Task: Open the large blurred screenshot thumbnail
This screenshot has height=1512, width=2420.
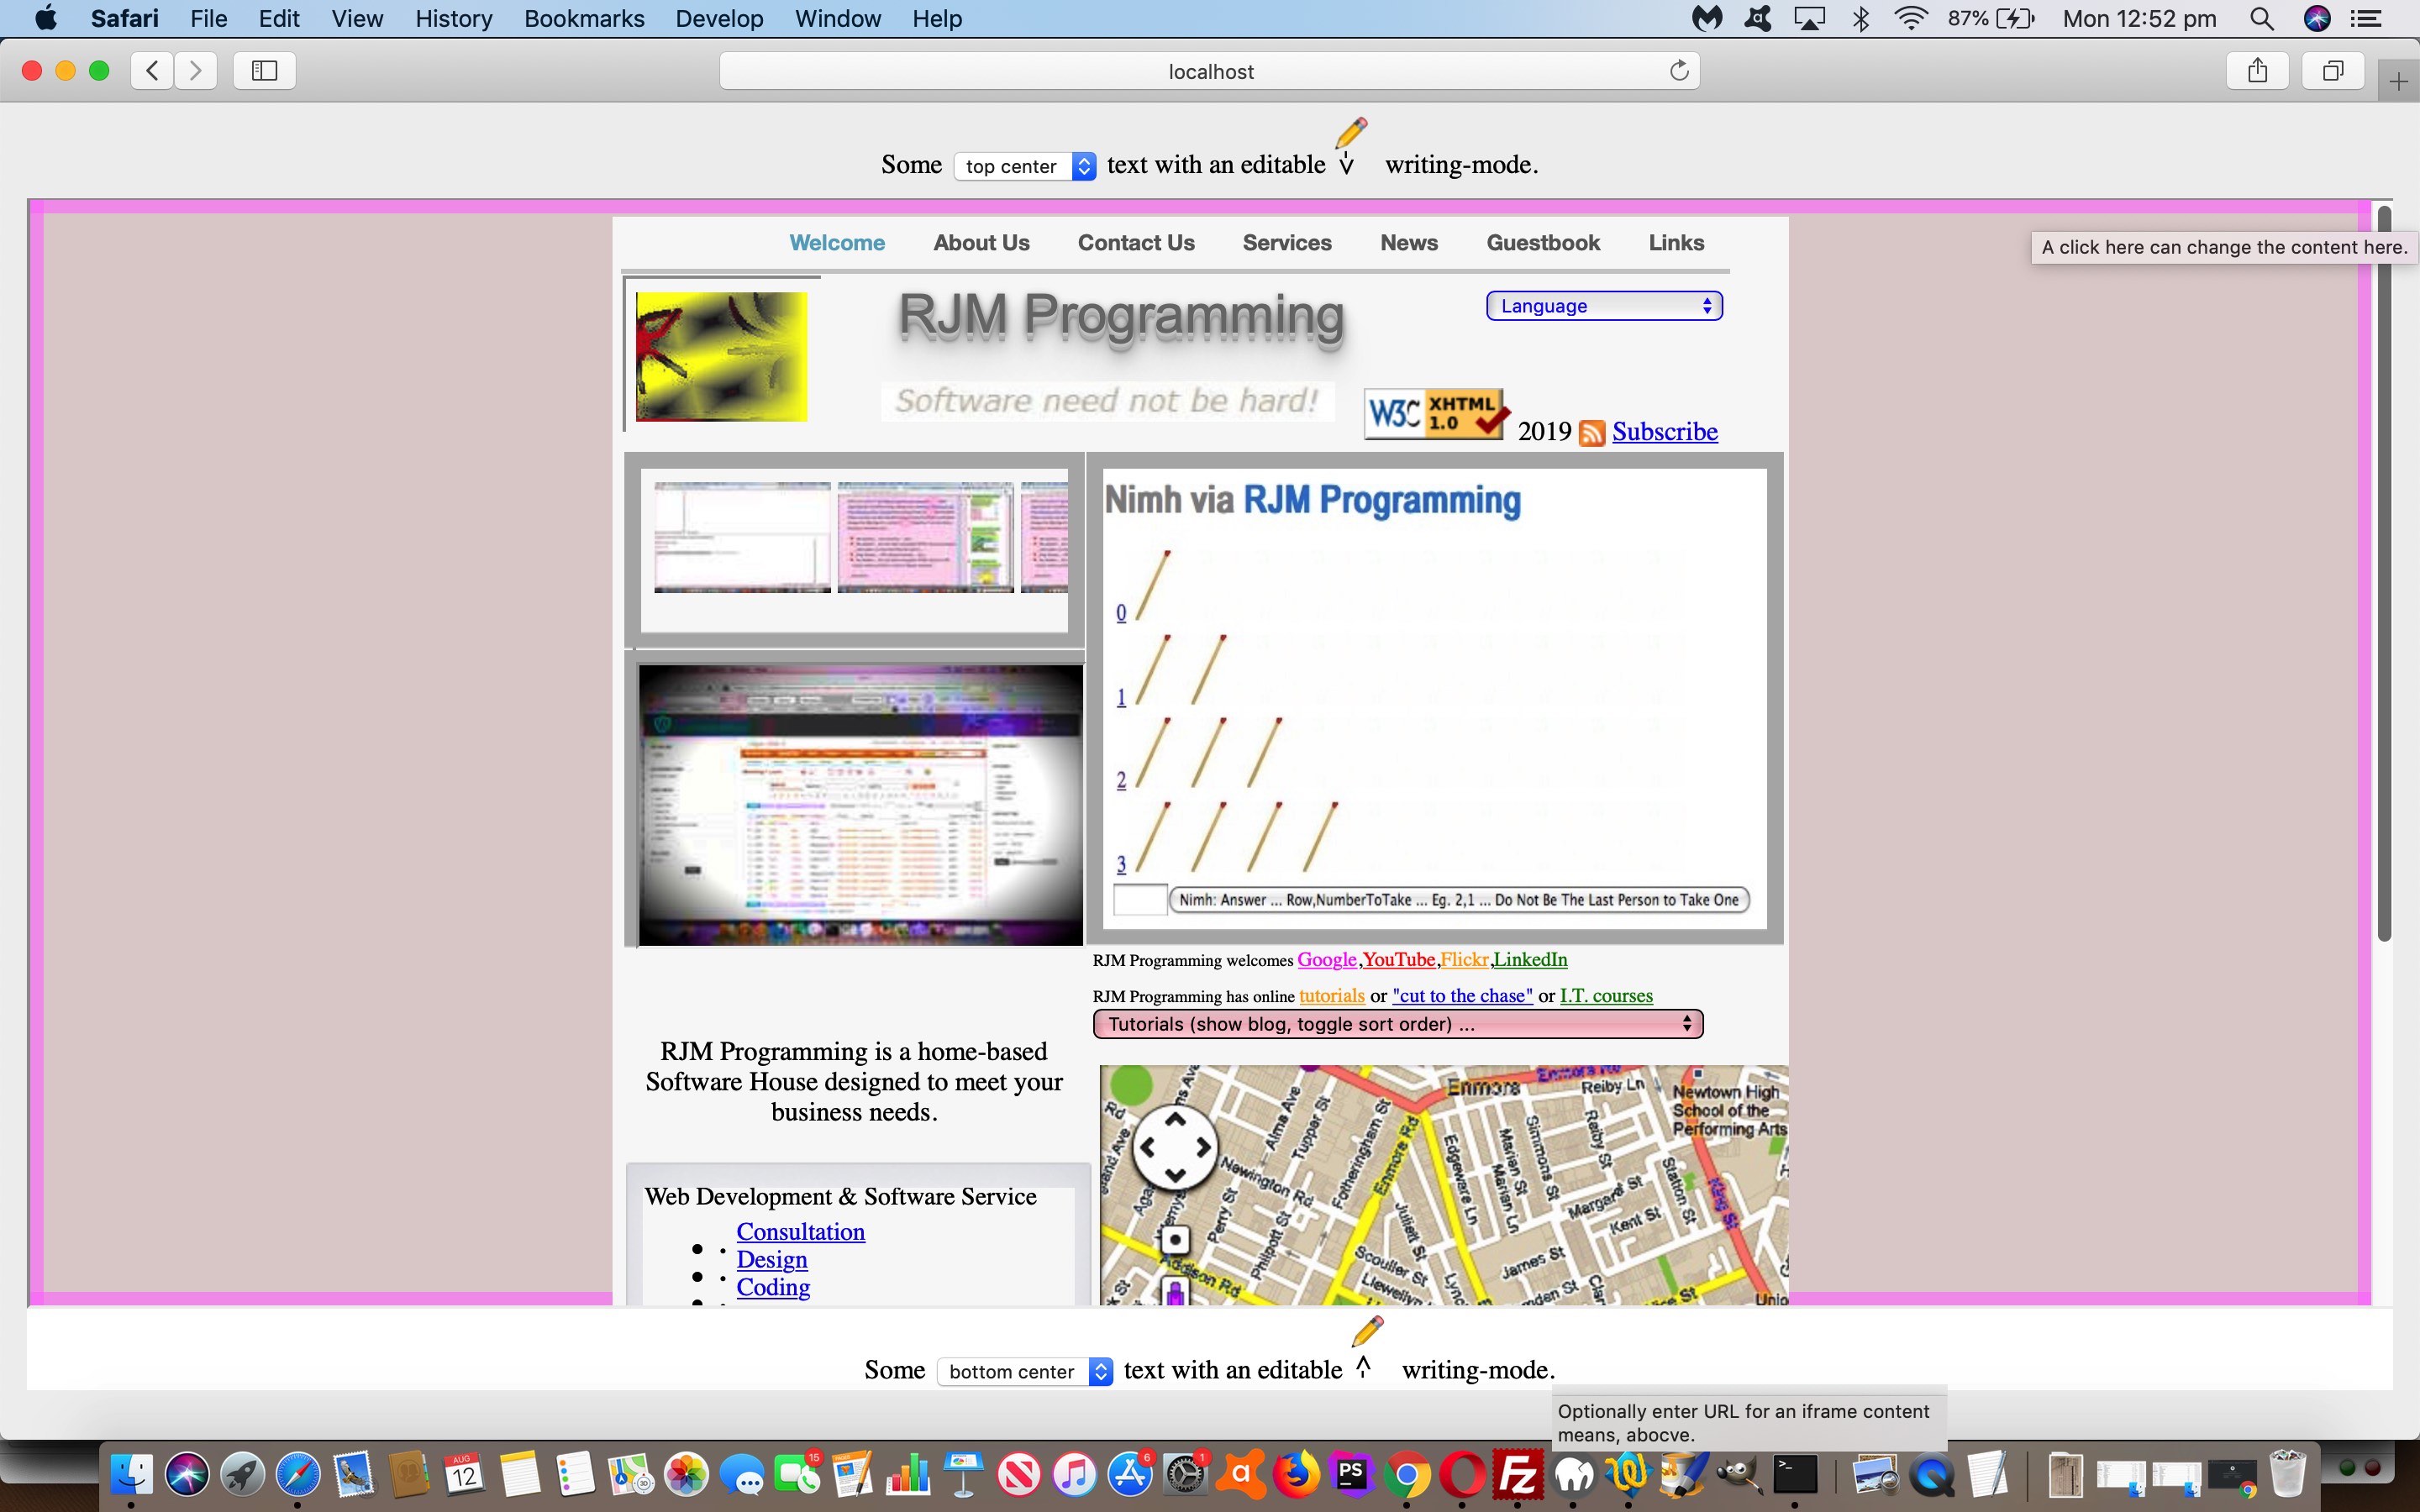Action: pos(860,805)
